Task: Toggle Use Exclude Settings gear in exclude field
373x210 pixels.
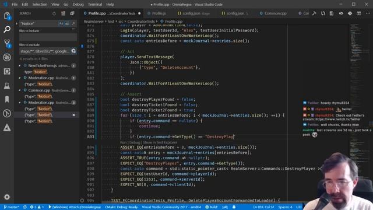Action: [x=73, y=51]
